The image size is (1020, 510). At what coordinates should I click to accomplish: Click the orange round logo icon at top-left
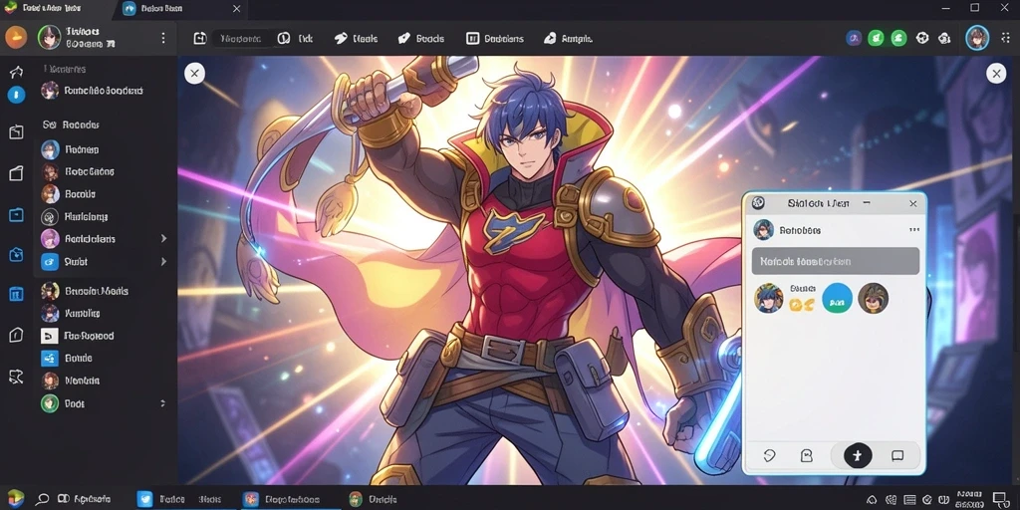coord(16,37)
